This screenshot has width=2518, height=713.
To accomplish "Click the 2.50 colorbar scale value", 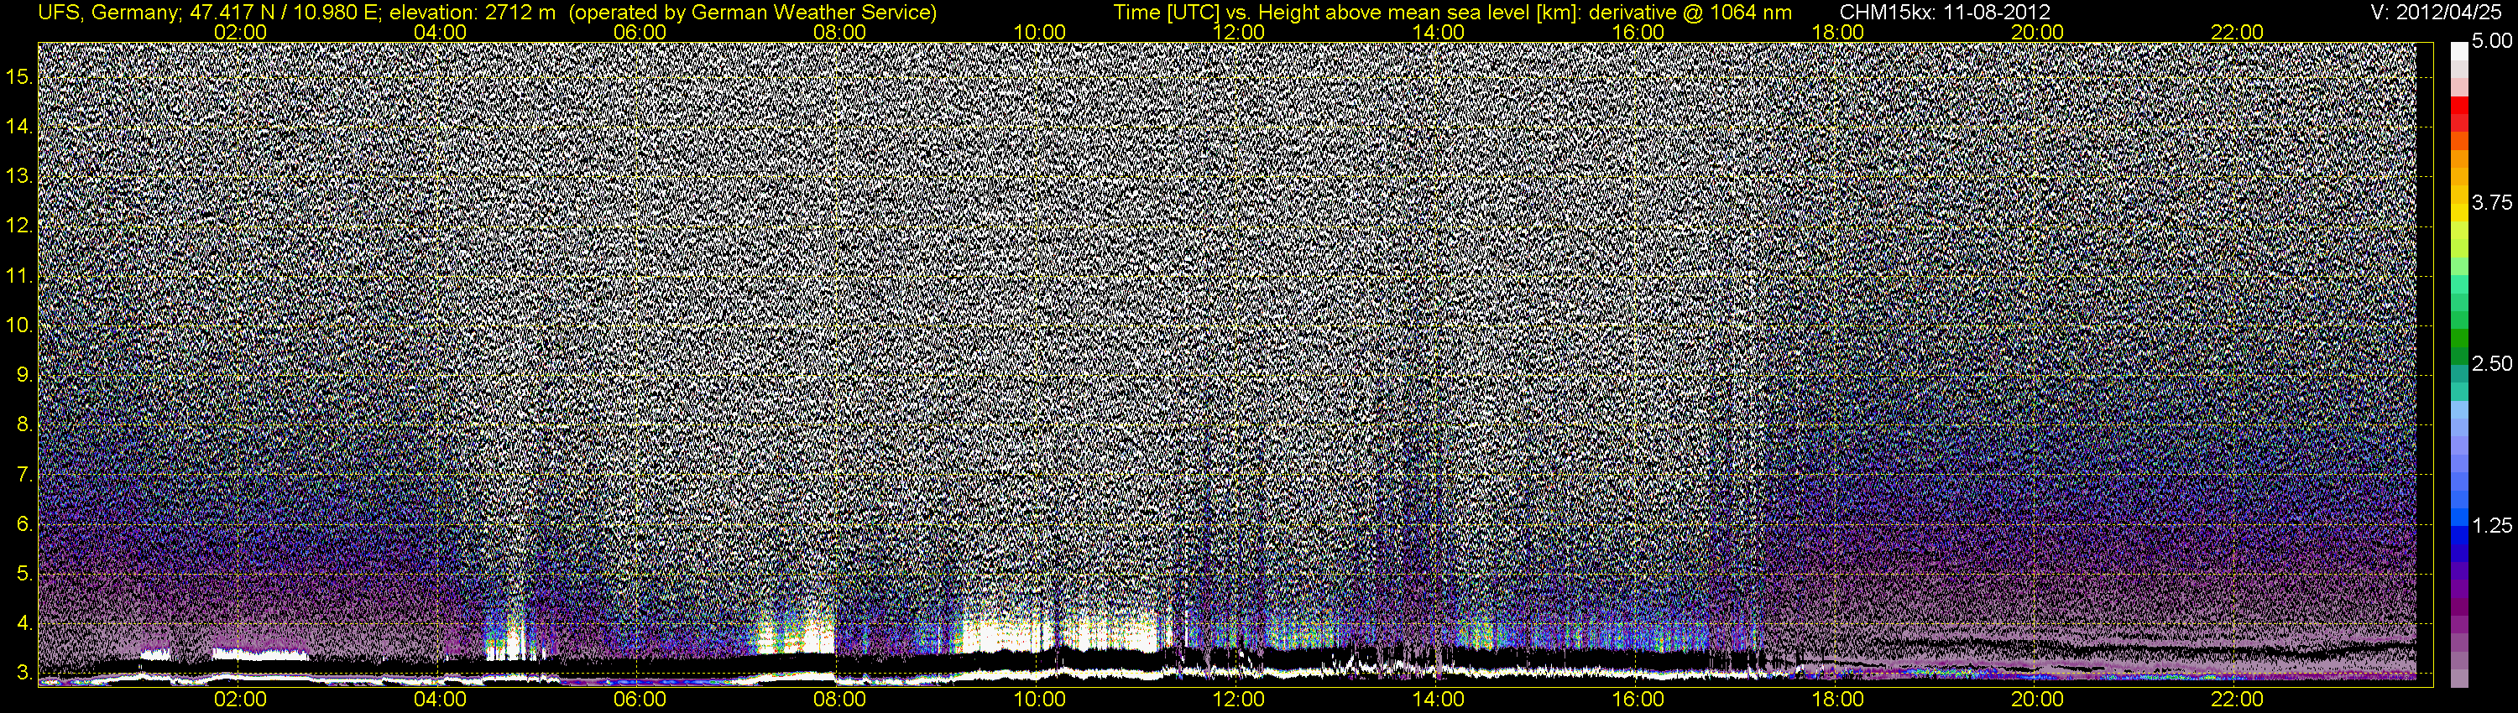I will 2492,363.
